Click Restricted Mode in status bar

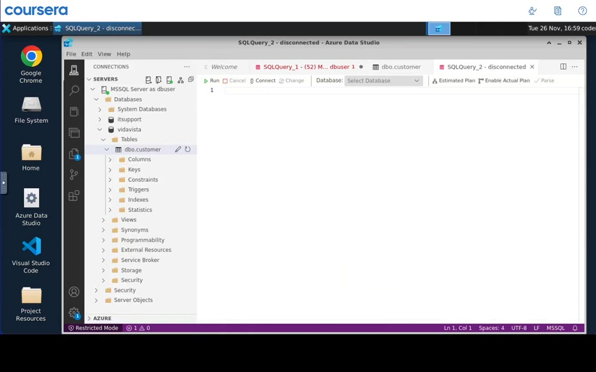(93, 328)
